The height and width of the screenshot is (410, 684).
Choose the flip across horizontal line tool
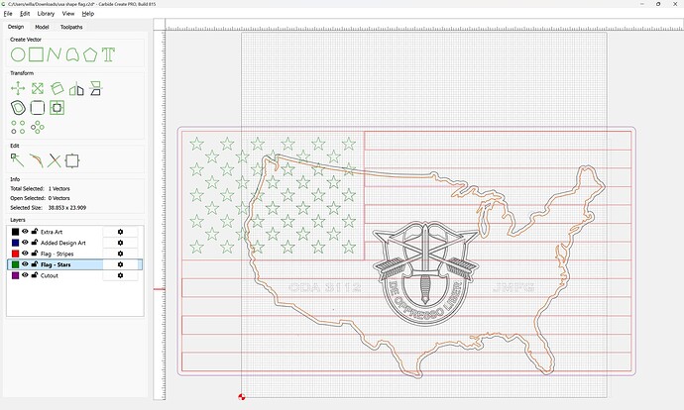click(x=95, y=88)
